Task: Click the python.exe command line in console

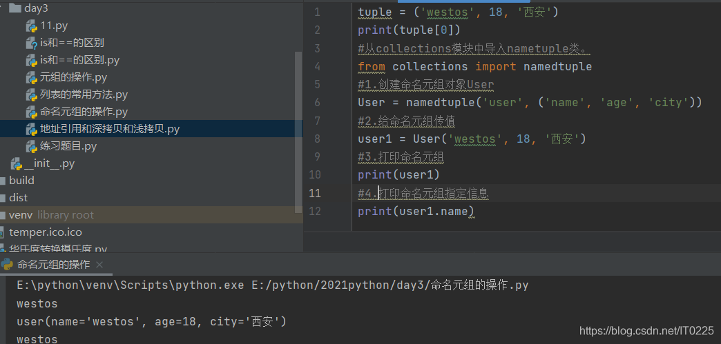Action: point(273,285)
